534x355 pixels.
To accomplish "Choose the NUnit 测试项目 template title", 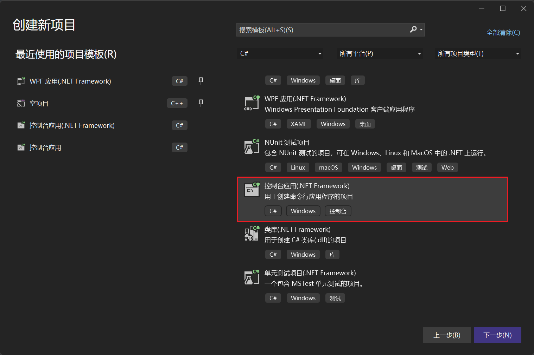I will tap(287, 142).
